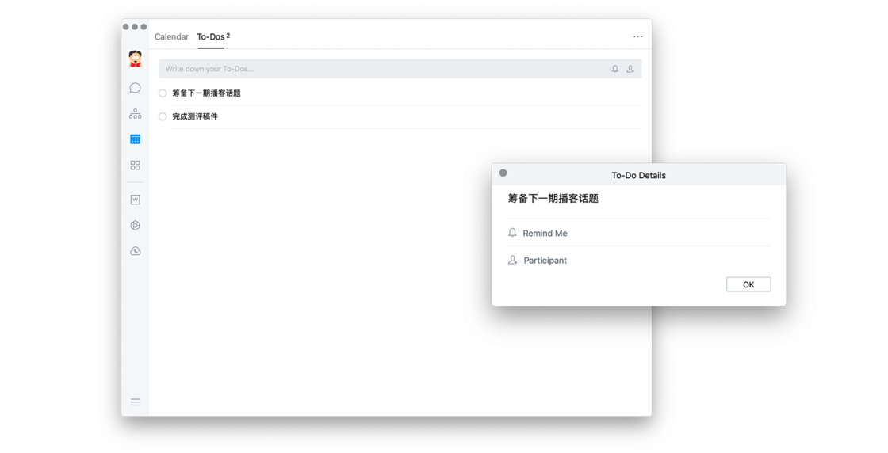Open the hexagon meeting icon in sidebar
This screenshot has height=453, width=888.
135,225
